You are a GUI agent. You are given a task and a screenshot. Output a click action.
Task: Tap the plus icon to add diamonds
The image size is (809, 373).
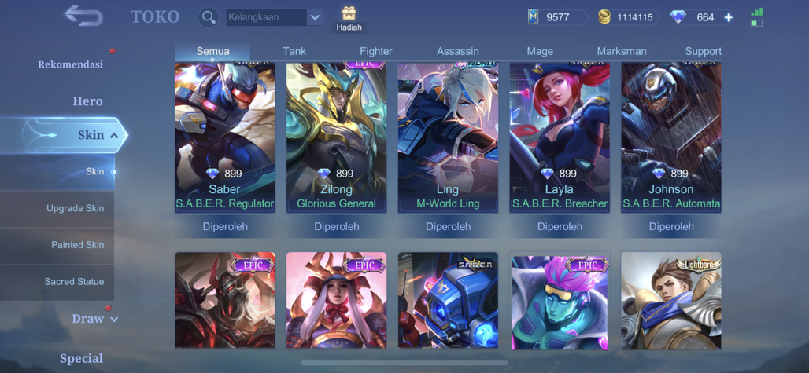tap(728, 17)
